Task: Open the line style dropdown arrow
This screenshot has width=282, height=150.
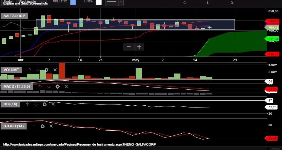Action: pyautogui.click(x=121, y=2)
